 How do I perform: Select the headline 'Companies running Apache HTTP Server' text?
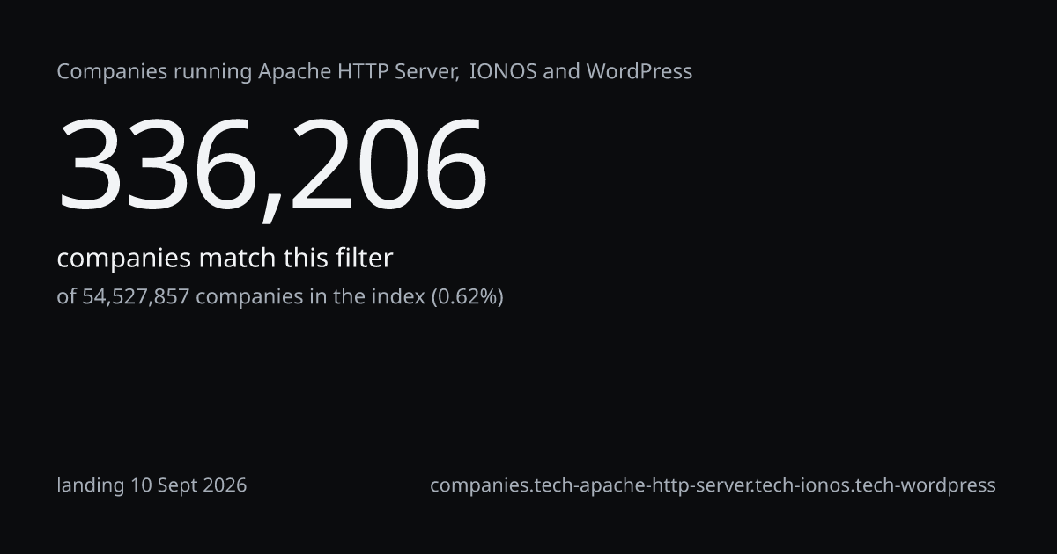[257, 72]
